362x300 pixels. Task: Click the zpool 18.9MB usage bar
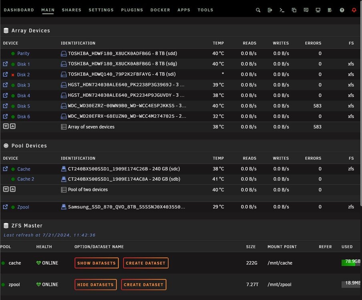tap(351, 284)
